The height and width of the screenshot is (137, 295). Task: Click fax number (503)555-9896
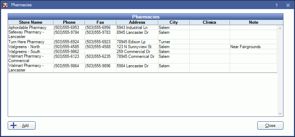point(98,66)
